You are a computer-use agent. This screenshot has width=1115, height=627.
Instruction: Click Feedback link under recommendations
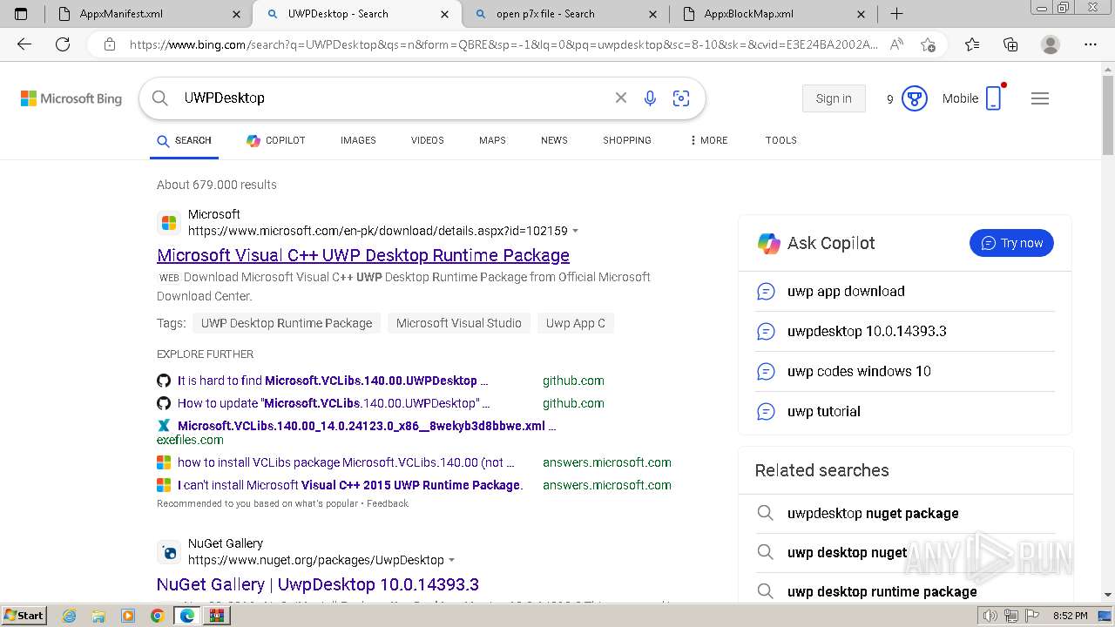point(388,503)
